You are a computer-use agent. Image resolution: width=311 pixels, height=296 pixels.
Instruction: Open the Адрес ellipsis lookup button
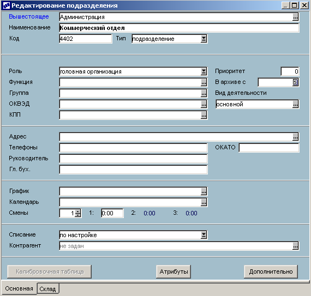295,137
